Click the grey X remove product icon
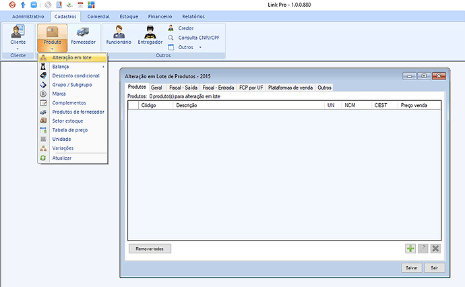 pos(435,249)
